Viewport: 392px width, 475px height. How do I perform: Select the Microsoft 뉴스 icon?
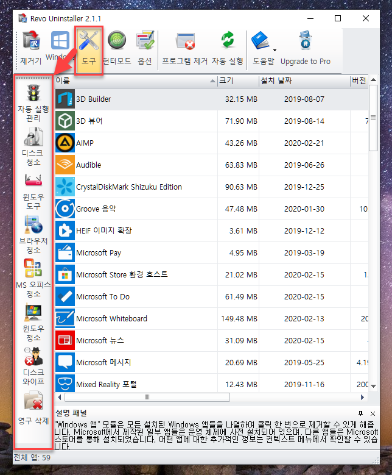tap(65, 340)
